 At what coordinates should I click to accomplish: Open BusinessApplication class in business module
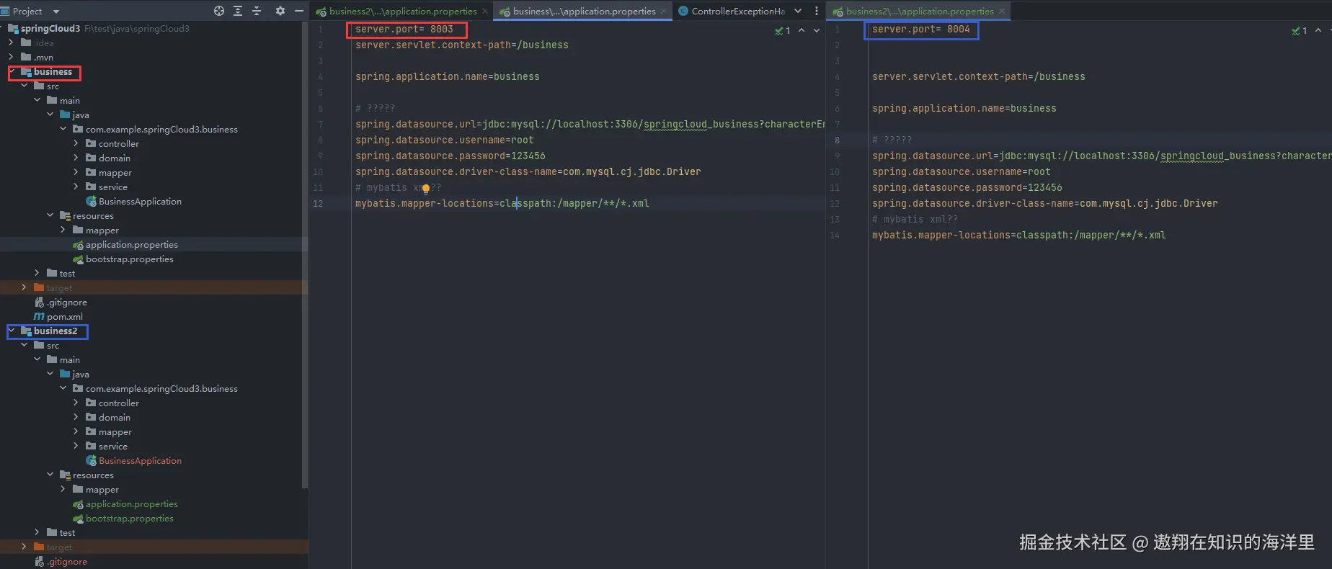140,202
